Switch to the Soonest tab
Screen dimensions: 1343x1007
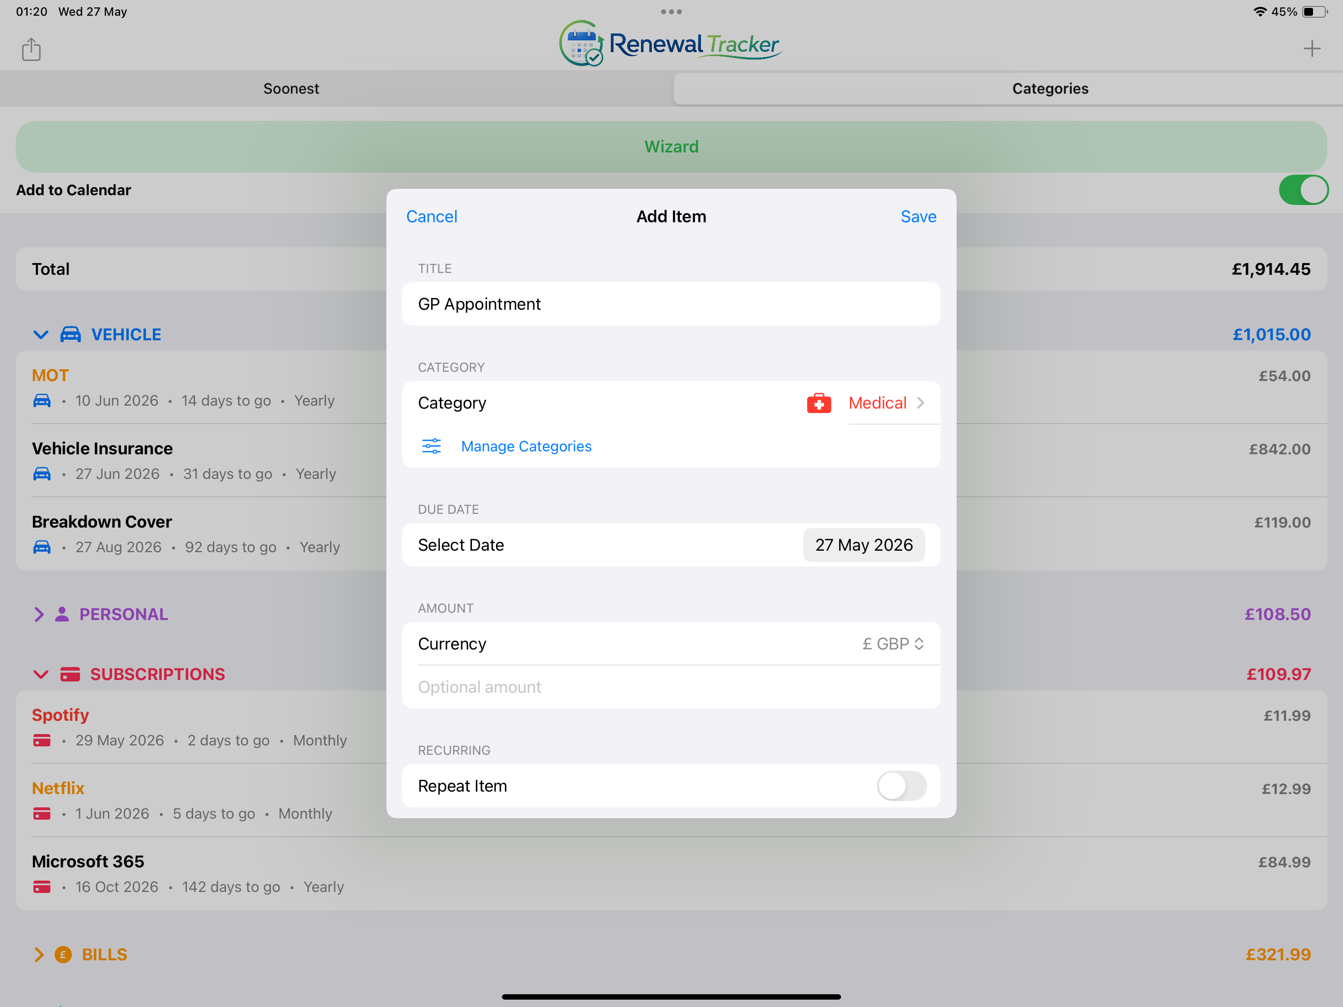(291, 89)
